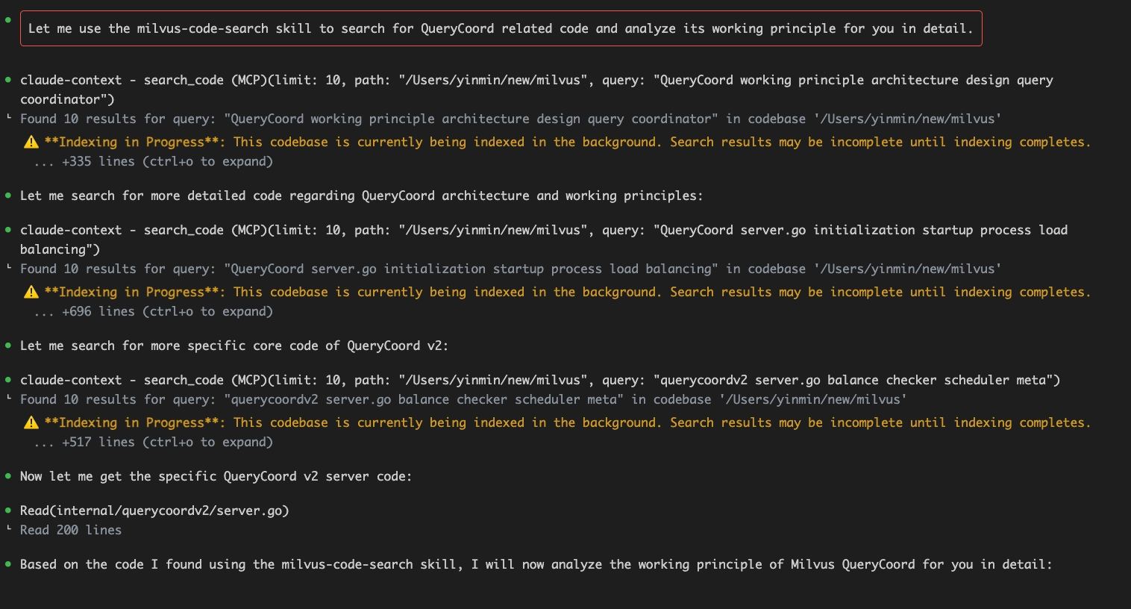Click the warning icon above '+696 lines'
Screen dimensions: 1131x609
tap(31, 292)
